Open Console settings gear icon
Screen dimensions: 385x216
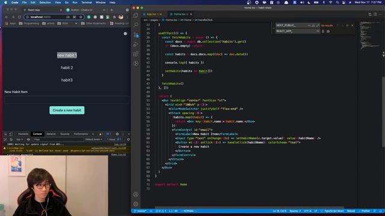click(x=128, y=139)
